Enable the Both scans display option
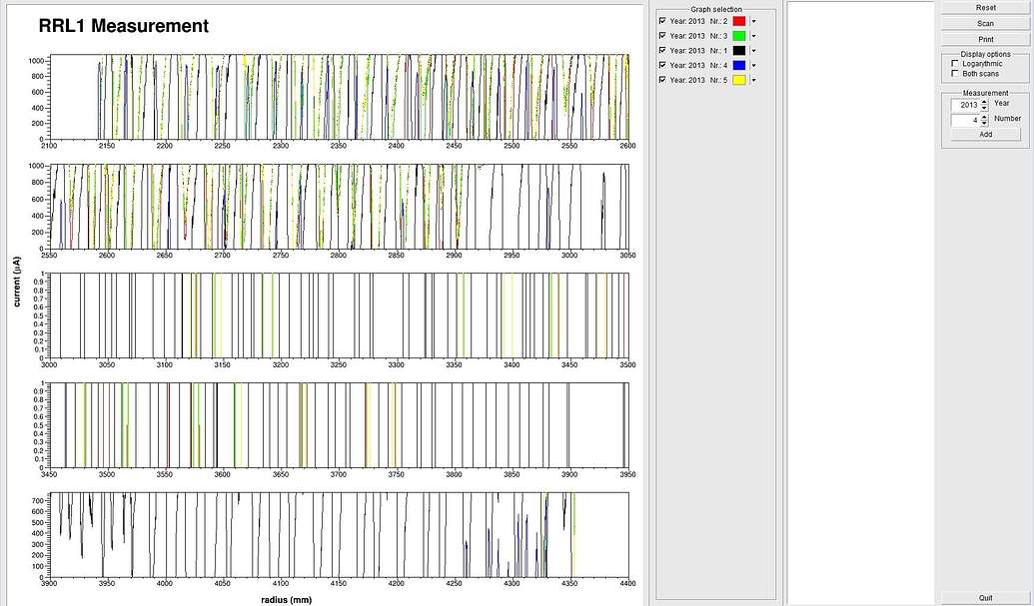This screenshot has width=1034, height=606. coord(955,74)
